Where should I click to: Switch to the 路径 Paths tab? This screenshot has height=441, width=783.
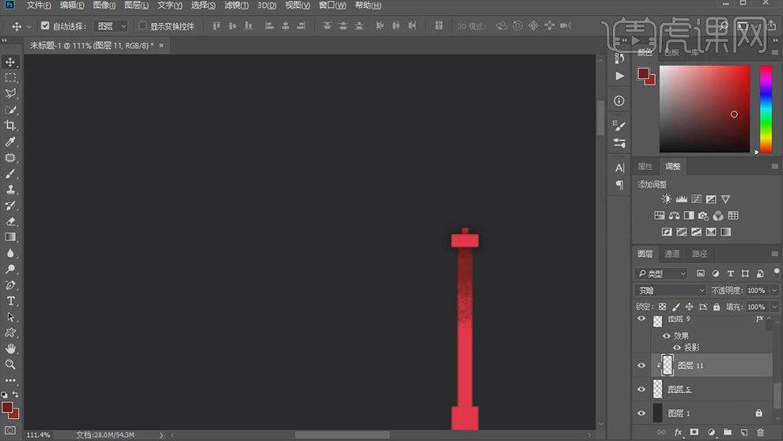(699, 254)
